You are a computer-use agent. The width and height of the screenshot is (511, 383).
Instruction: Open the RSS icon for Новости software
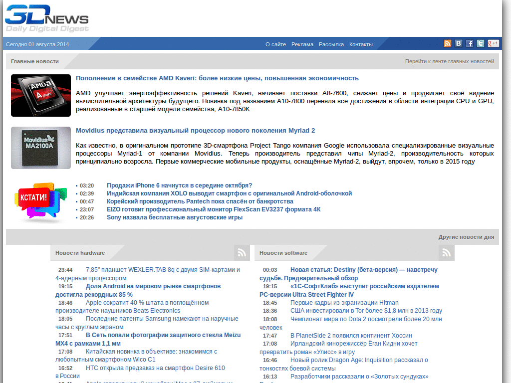pyautogui.click(x=446, y=252)
